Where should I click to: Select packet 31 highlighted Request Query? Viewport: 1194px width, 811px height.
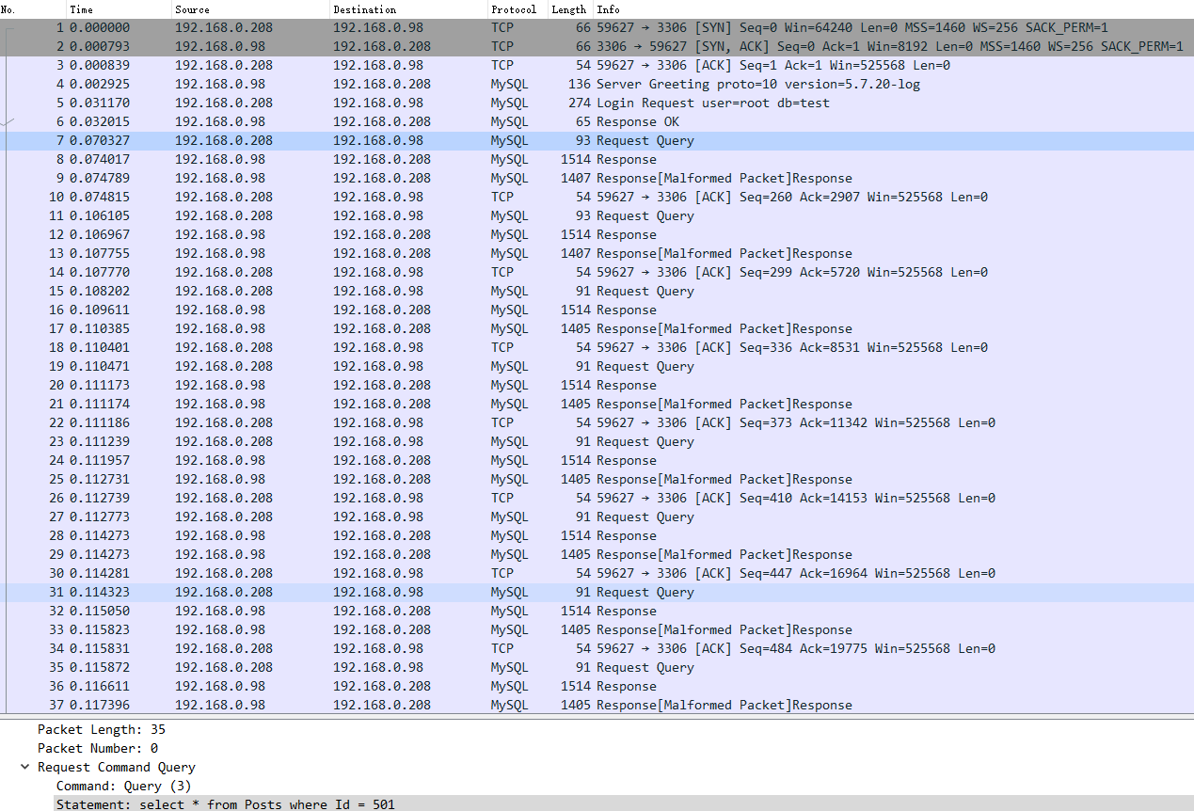pyautogui.click(x=597, y=592)
